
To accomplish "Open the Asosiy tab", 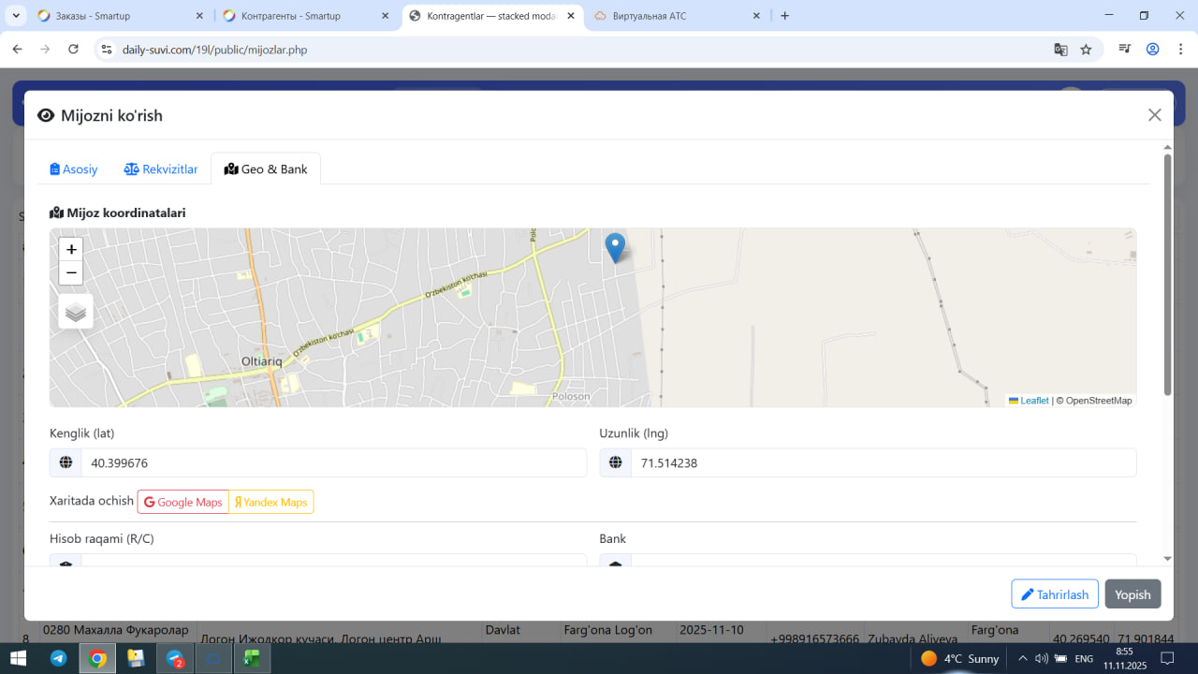I will pos(74,169).
